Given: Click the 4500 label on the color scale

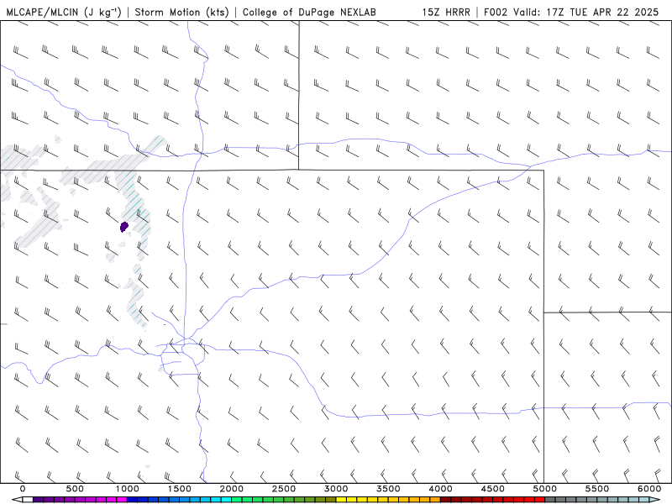Looking at the screenshot, I should (493, 489).
